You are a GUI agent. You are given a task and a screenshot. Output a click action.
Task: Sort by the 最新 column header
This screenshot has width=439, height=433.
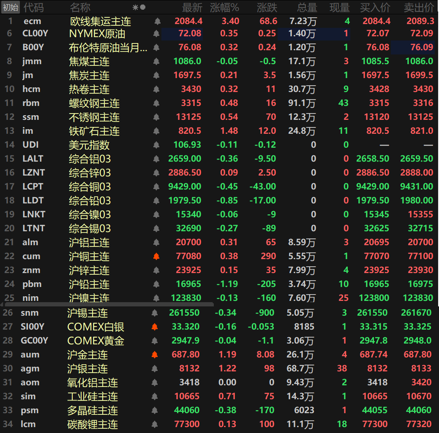pyautogui.click(x=192, y=8)
